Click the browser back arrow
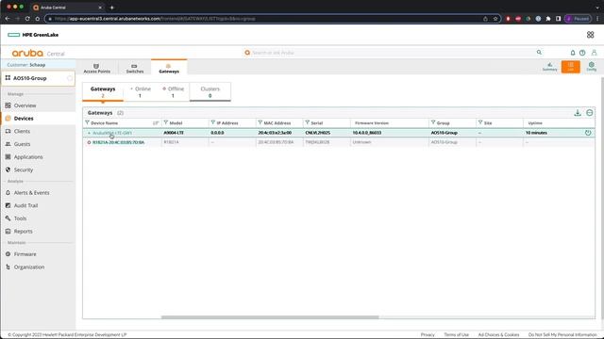604x339 pixels. (x=8, y=19)
